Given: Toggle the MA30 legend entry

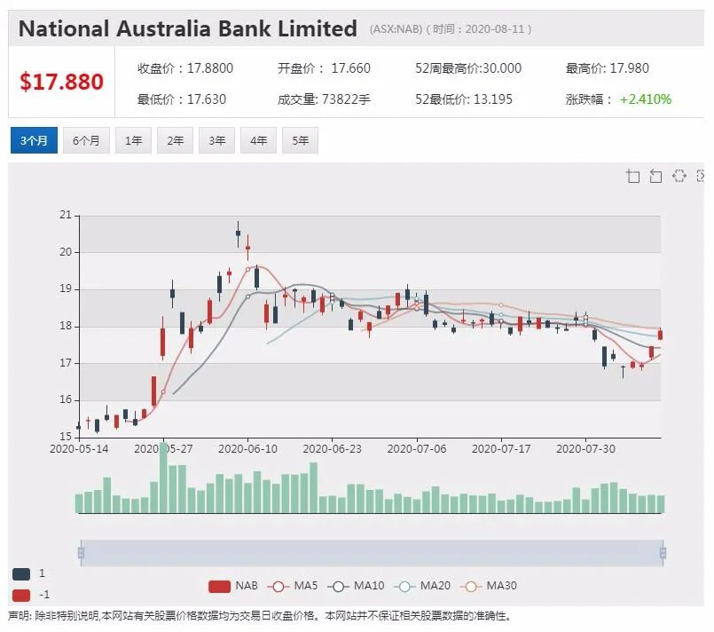Looking at the screenshot, I should 489,586.
